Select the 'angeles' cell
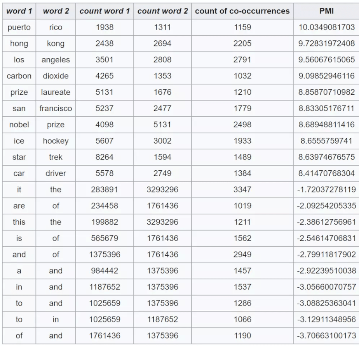Viewport: 359px width, 346px height. 56,60
